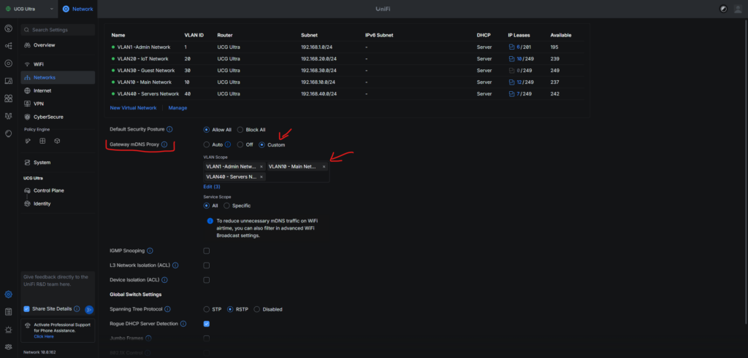This screenshot has height=358, width=748.
Task: Click the New Virtual Network link
Action: tap(133, 108)
